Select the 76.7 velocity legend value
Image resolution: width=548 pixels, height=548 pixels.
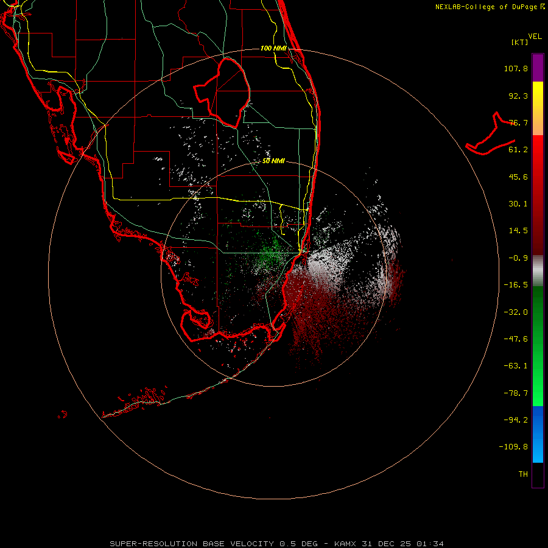(518, 122)
